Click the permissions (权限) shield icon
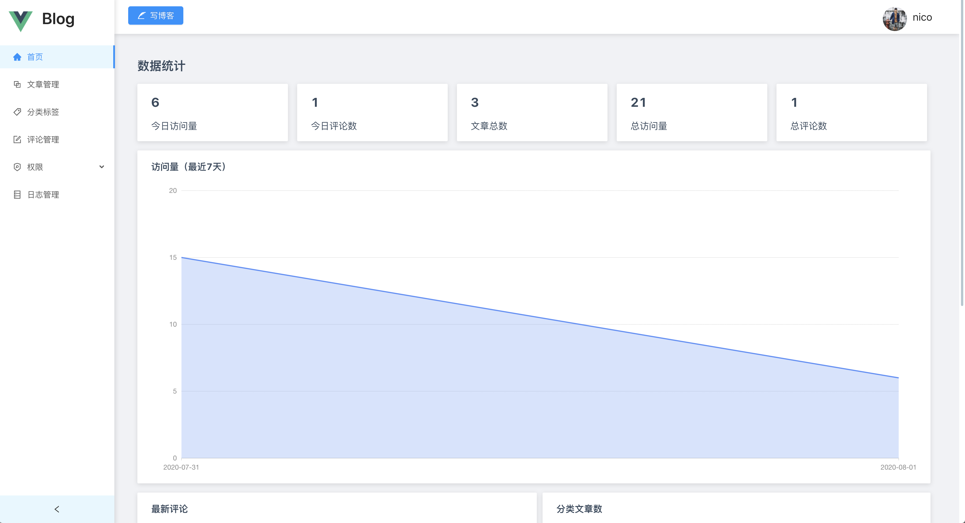965x523 pixels. tap(17, 167)
